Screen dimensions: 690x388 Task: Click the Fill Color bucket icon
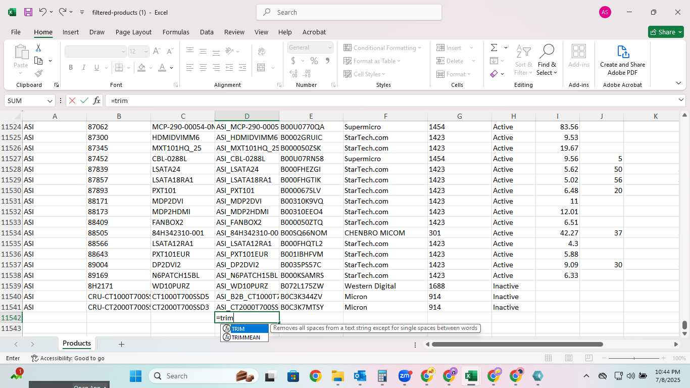coord(141,67)
